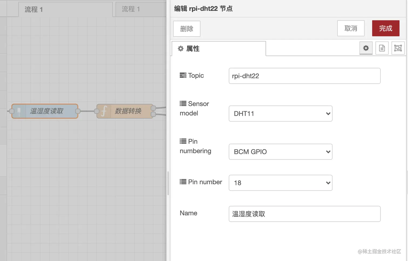Open node properties gear icon tab
This screenshot has height=261, width=408.
(x=366, y=48)
